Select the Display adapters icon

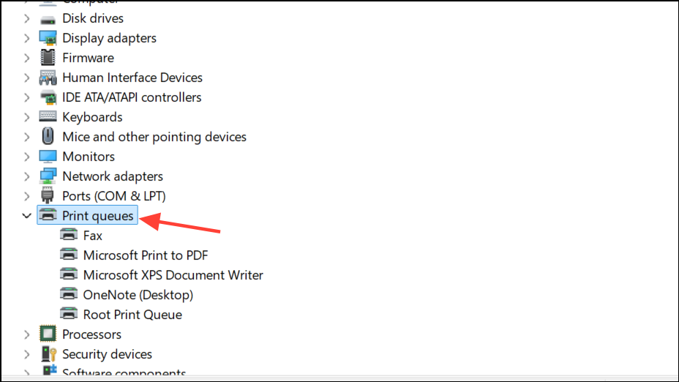48,38
